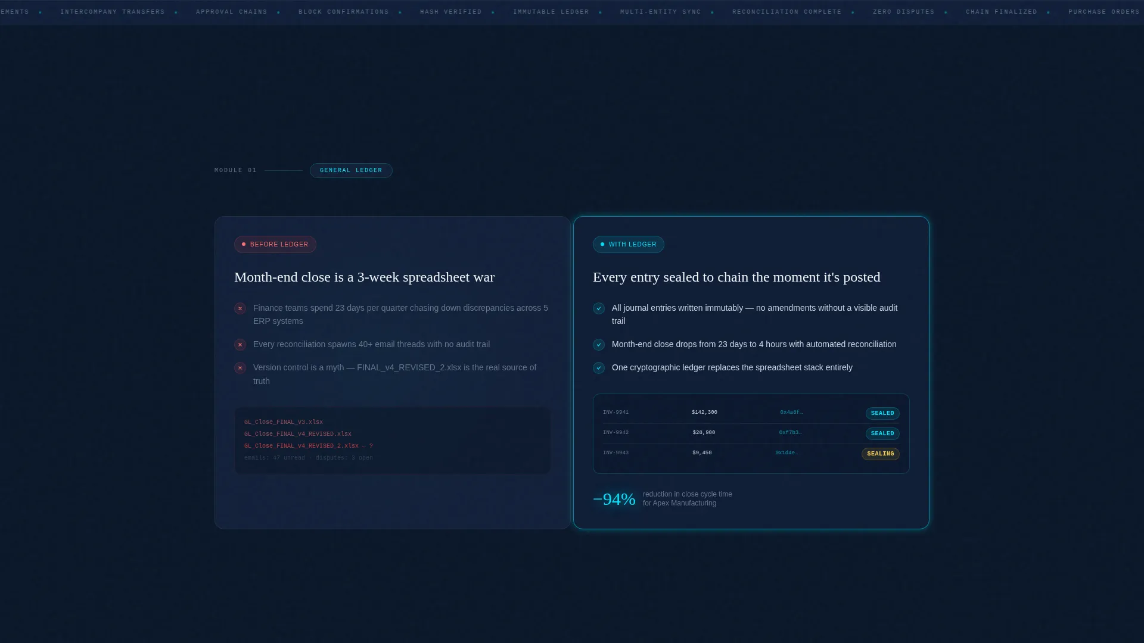Click file name GL_Close_FINAL_v3.xlsx
Image resolution: width=1144 pixels, height=643 pixels.
pyautogui.click(x=284, y=422)
